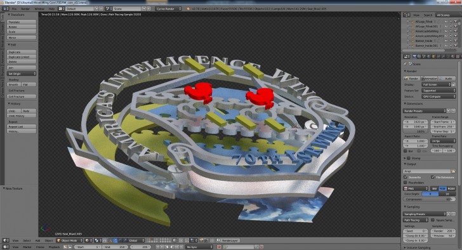Viewport: 462px width, 250px height.
Task: Toggle the Overwrite checkbox in Output
Action: 406,177
